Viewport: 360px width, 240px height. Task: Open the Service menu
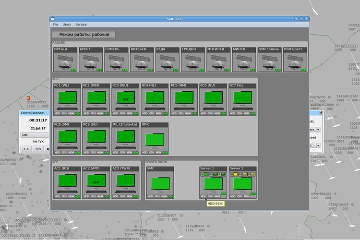(81, 24)
